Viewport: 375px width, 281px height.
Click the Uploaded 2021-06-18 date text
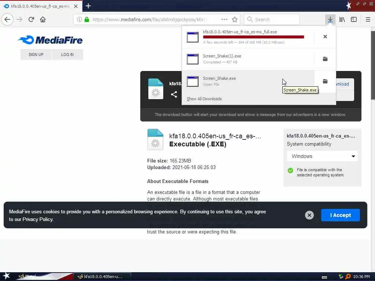point(181,167)
